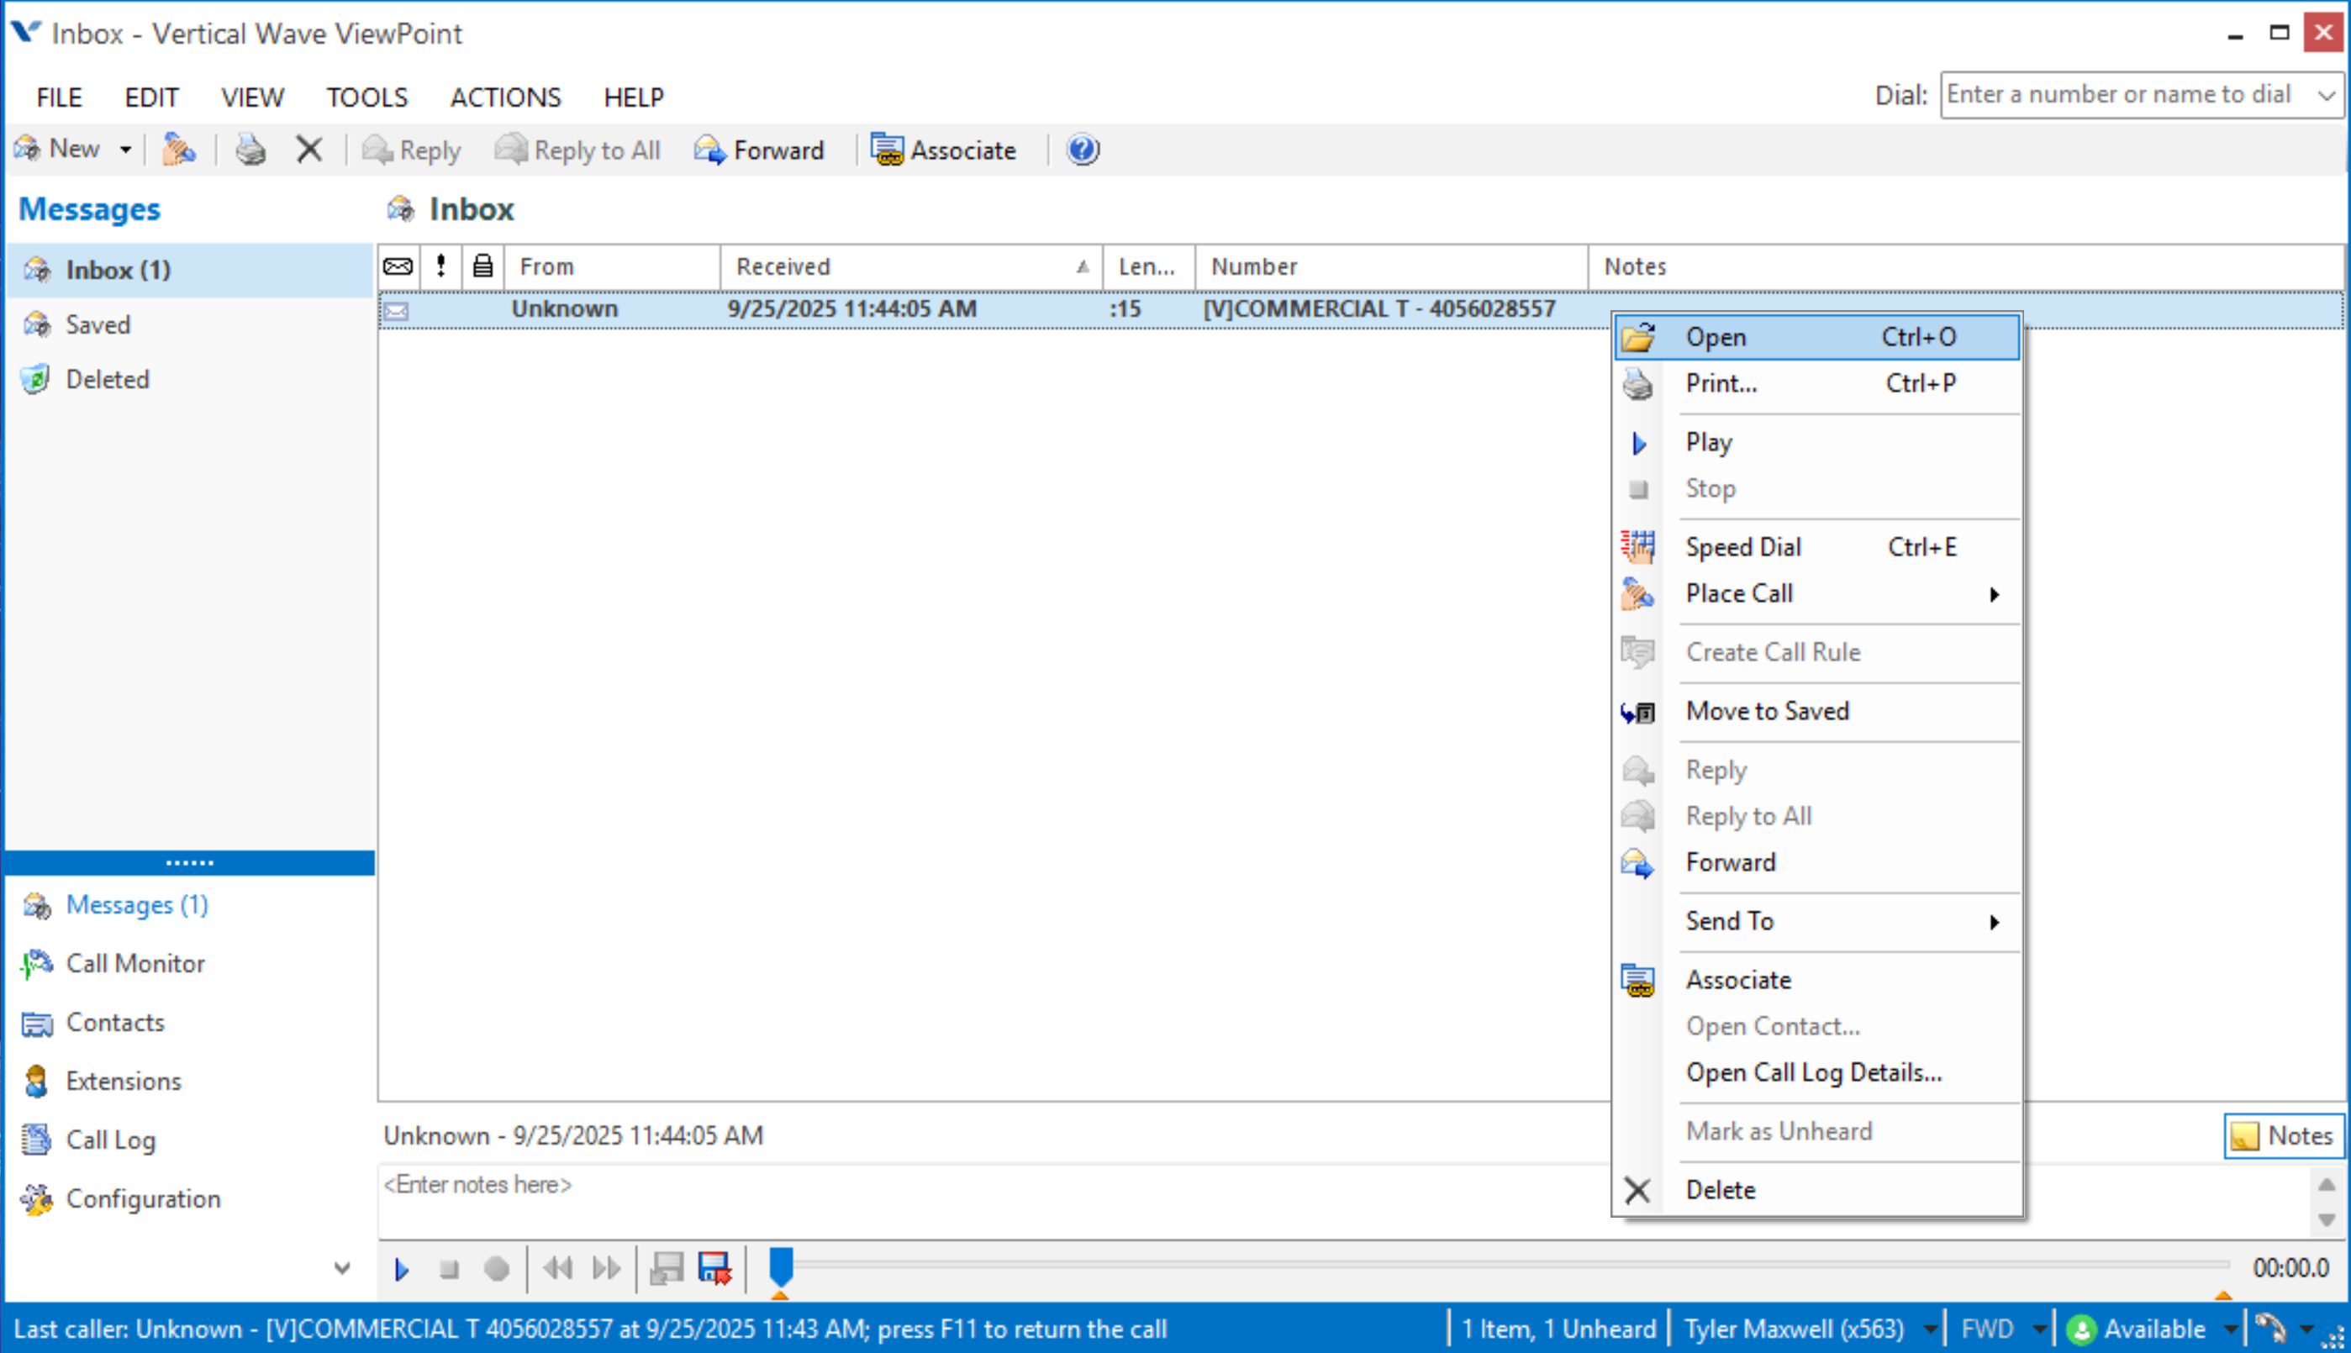Viewport: 2351px width, 1353px height.
Task: Click the blue playback position slider handle
Action: (781, 1266)
